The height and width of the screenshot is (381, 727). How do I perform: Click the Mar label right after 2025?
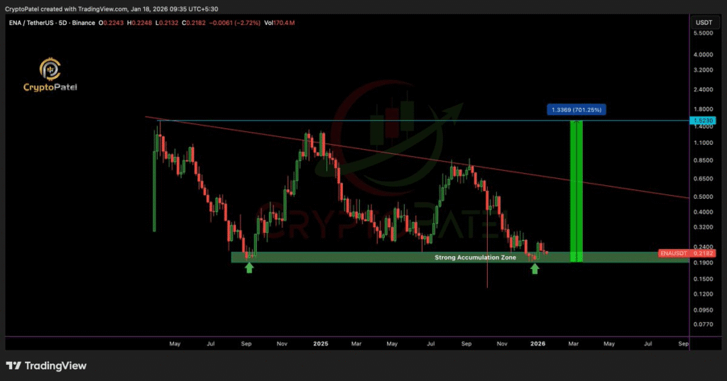(356, 344)
